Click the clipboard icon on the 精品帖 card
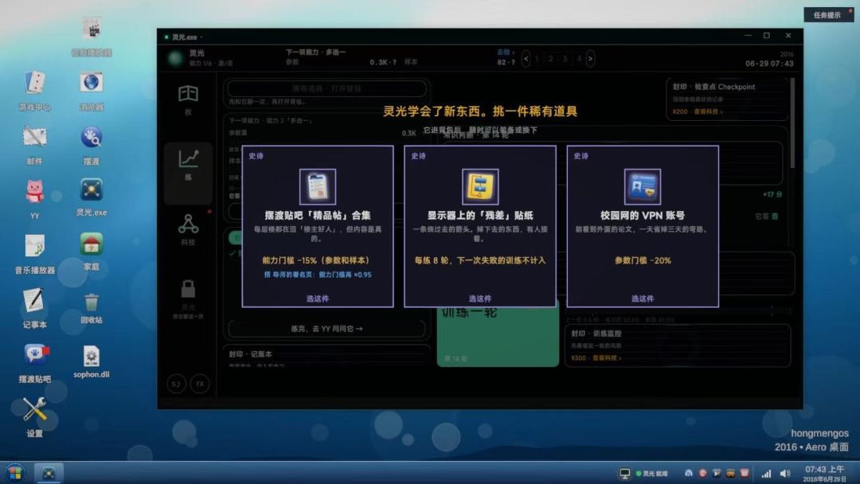This screenshot has height=484, width=860. [318, 187]
